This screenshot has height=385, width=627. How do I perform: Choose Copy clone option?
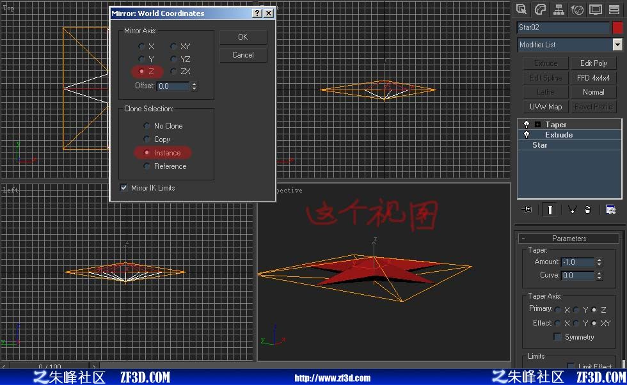[x=147, y=139]
